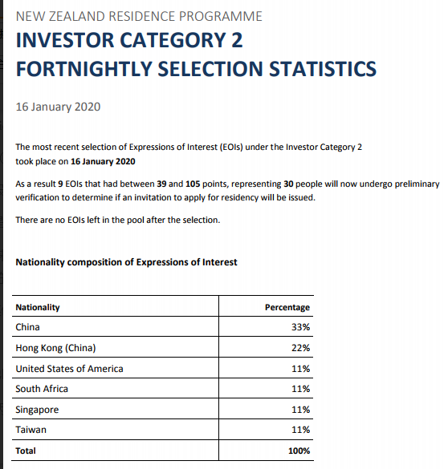Viewport: 444px width, 469px height.
Task: Click the 'Investor Category 2' heading
Action: (x=129, y=40)
